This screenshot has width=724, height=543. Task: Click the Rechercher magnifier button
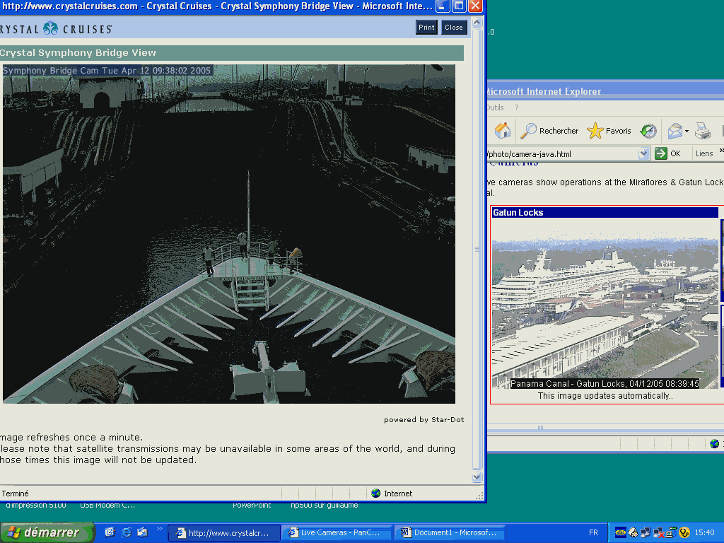pyautogui.click(x=549, y=131)
